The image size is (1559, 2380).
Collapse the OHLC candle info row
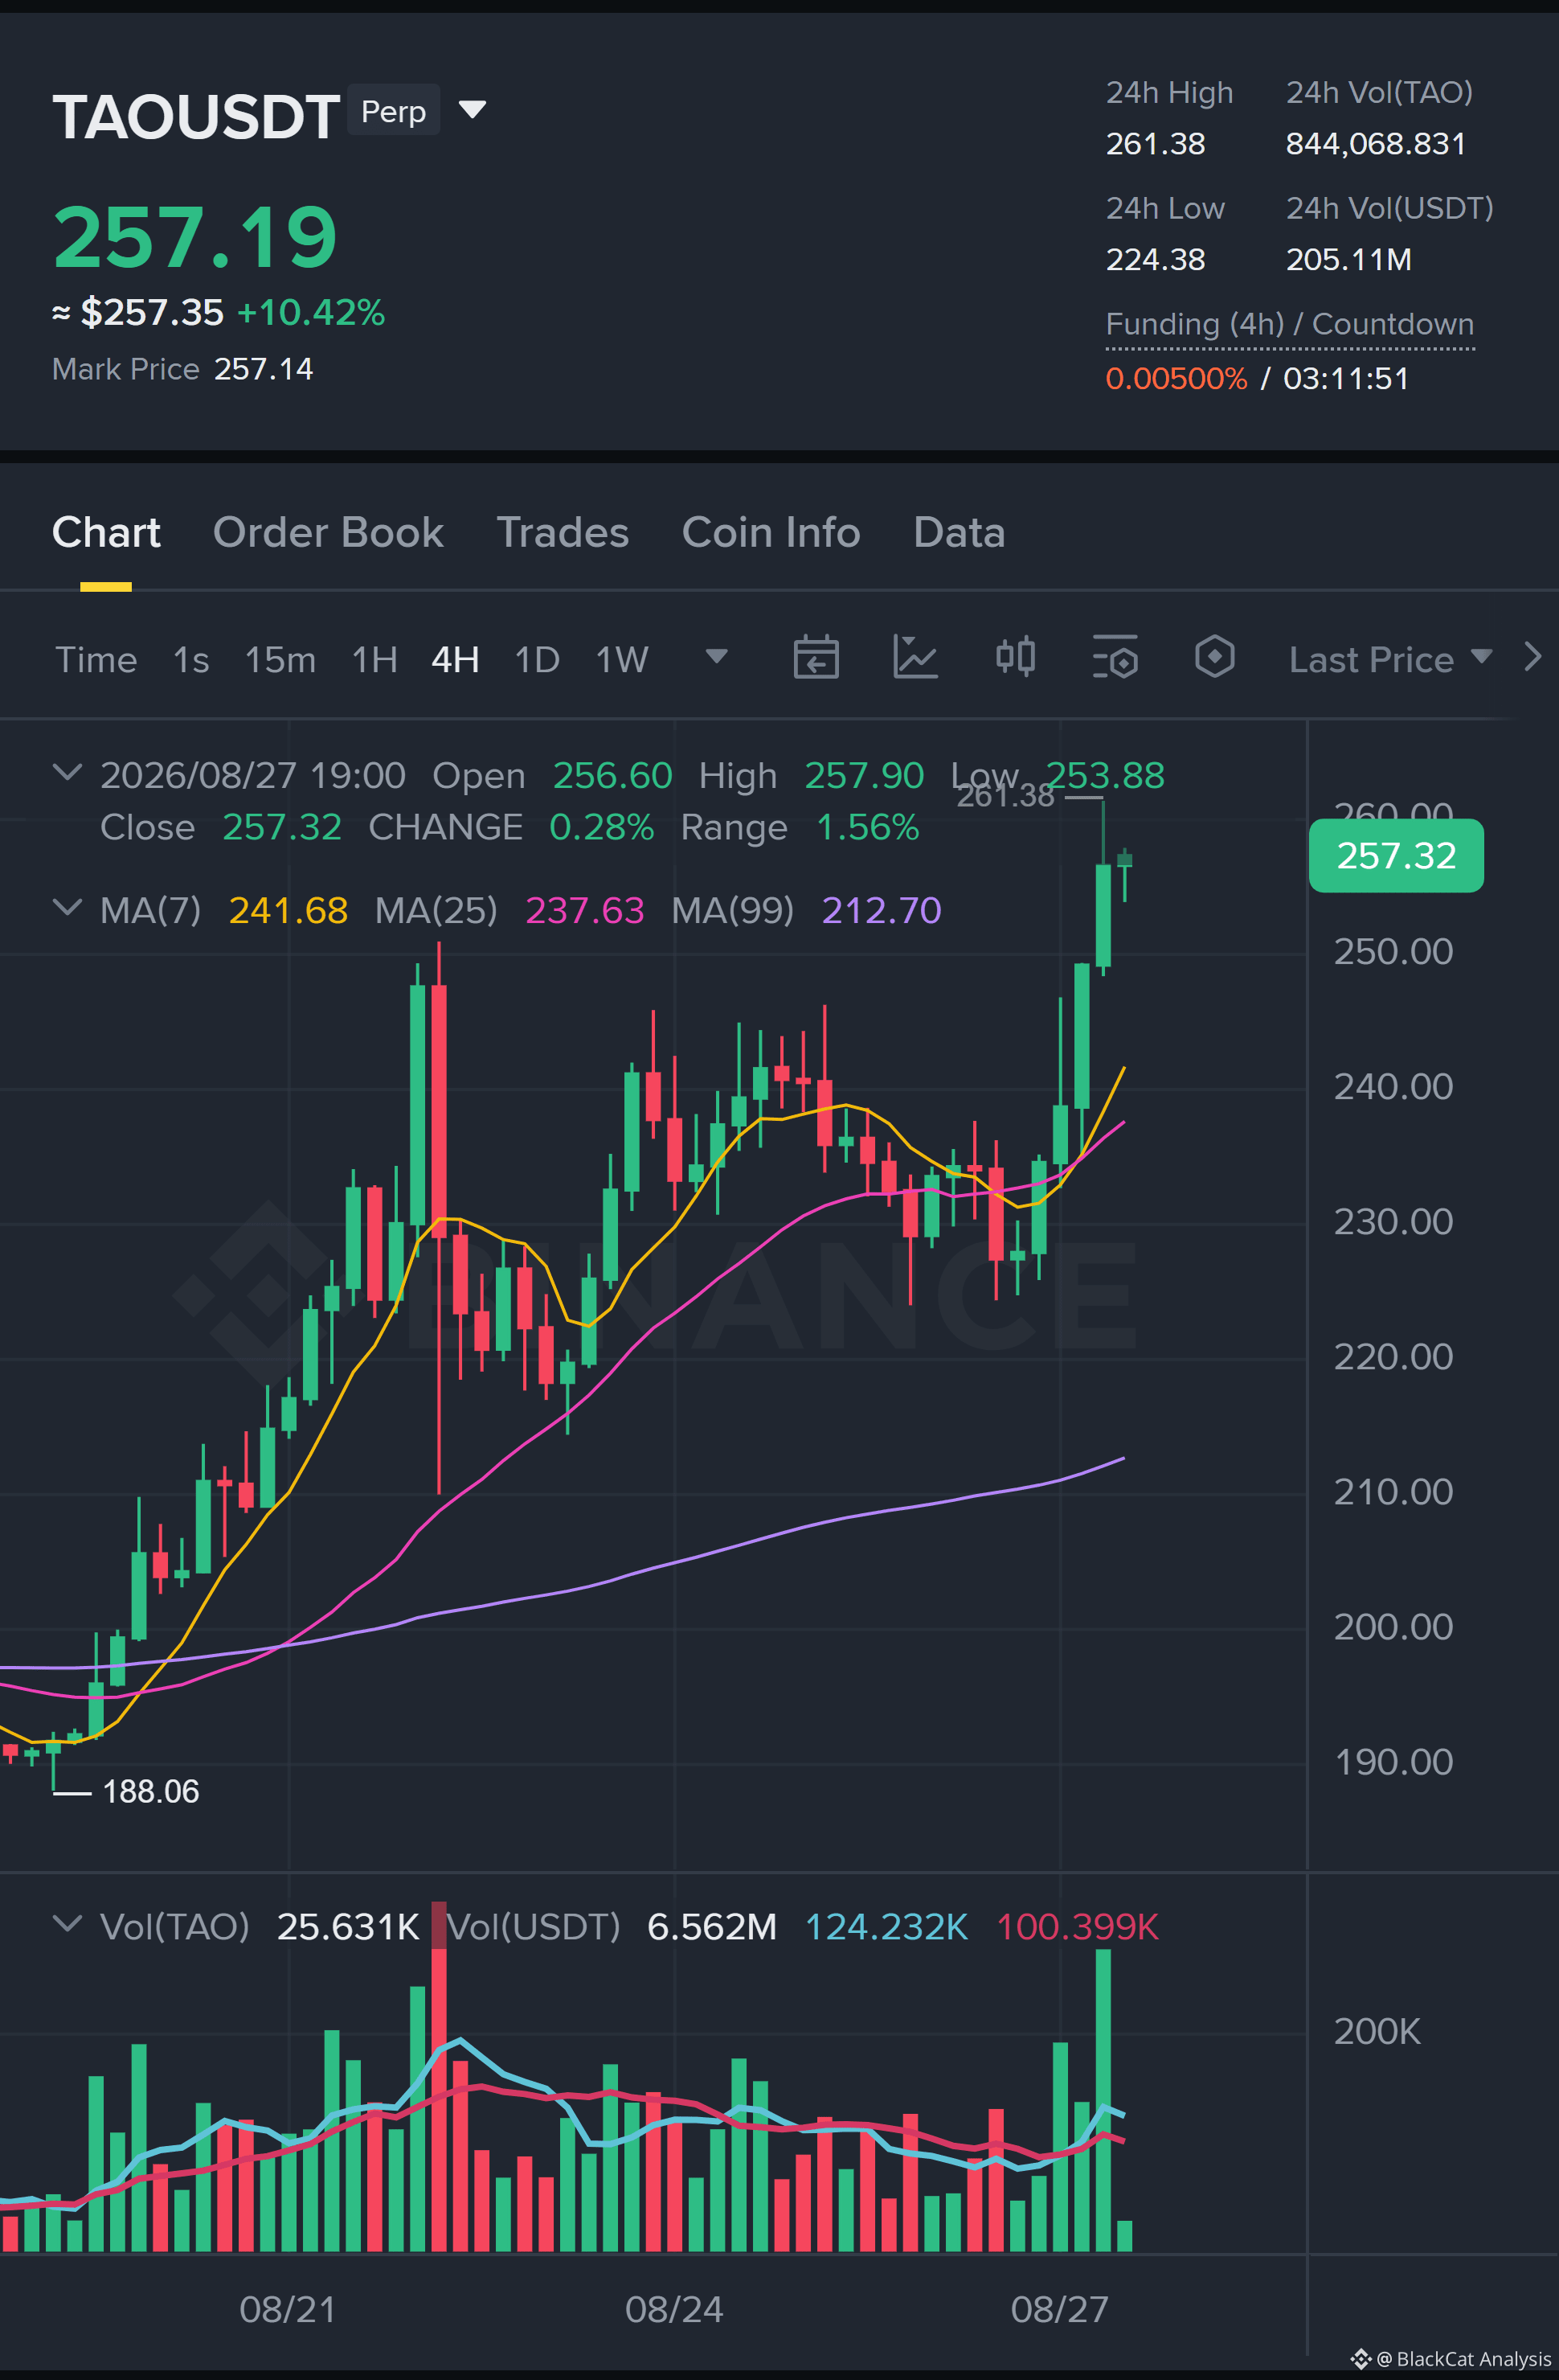coord(67,772)
